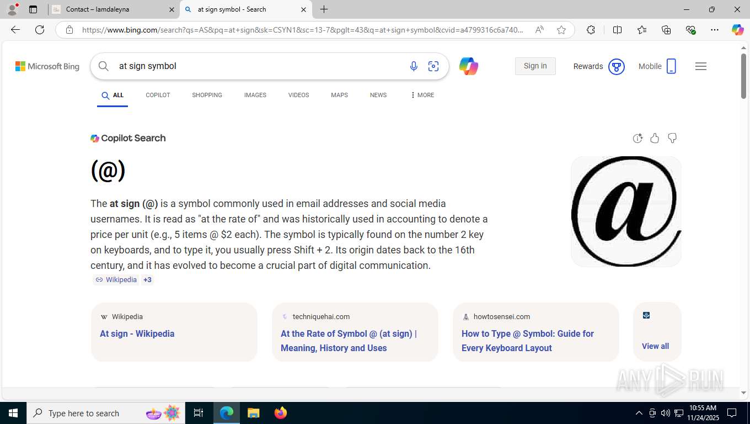
Task: Show hidden system tray icons chevron
Action: point(639,413)
